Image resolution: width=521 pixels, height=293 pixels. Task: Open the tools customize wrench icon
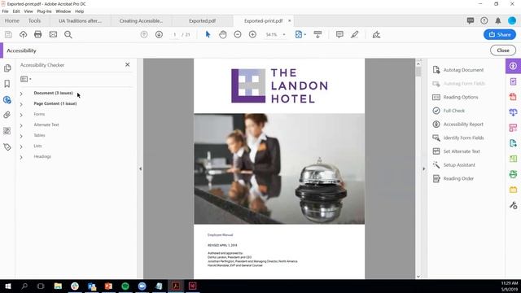tap(513, 206)
